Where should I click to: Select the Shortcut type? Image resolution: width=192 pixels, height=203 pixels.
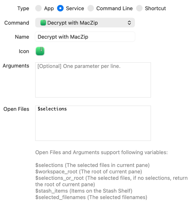click(x=139, y=8)
